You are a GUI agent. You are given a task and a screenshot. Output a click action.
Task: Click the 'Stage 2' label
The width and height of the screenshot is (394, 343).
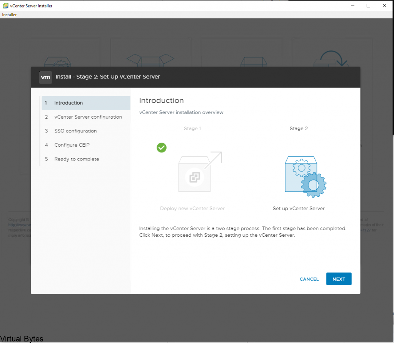(x=299, y=129)
